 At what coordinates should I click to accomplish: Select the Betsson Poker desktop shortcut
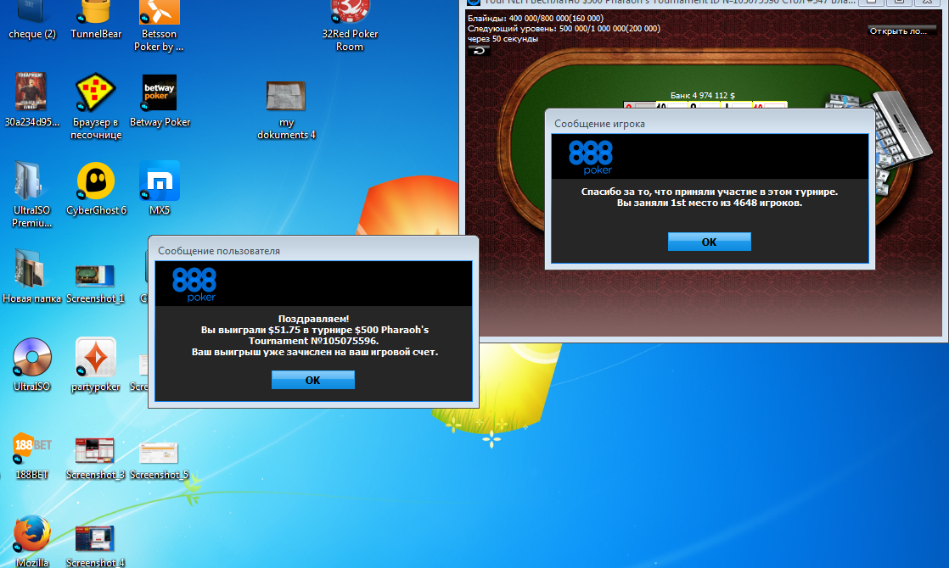(160, 26)
